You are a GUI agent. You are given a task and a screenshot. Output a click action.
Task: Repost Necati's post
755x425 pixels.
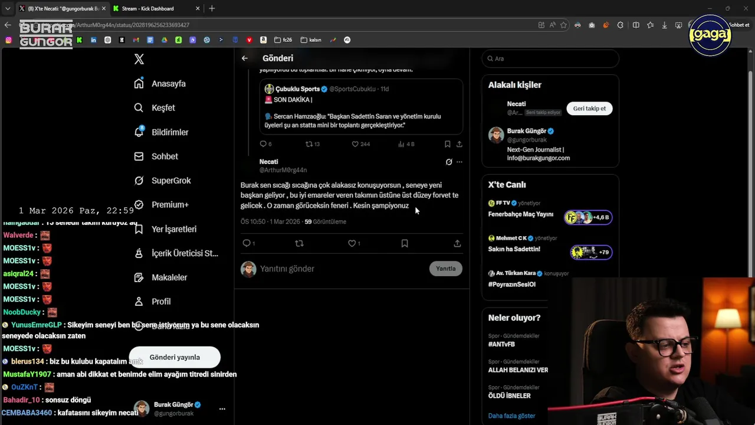tap(299, 243)
